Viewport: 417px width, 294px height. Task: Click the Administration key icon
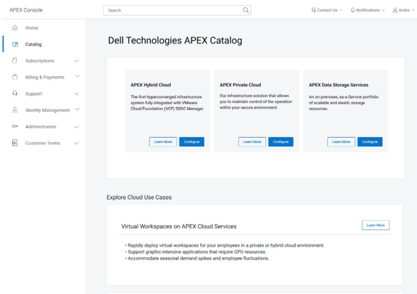coord(15,126)
